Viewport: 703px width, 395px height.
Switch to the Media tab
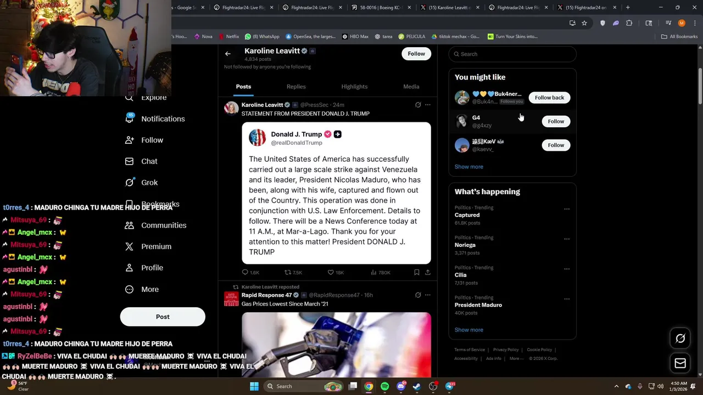(x=411, y=87)
